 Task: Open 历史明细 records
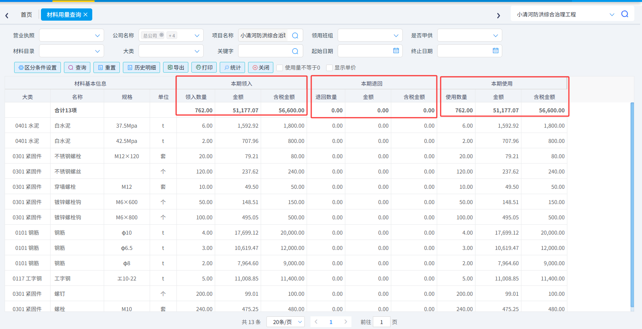point(142,68)
